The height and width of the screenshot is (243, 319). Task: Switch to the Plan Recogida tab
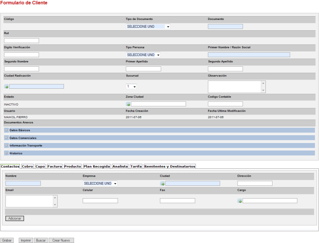(96, 166)
